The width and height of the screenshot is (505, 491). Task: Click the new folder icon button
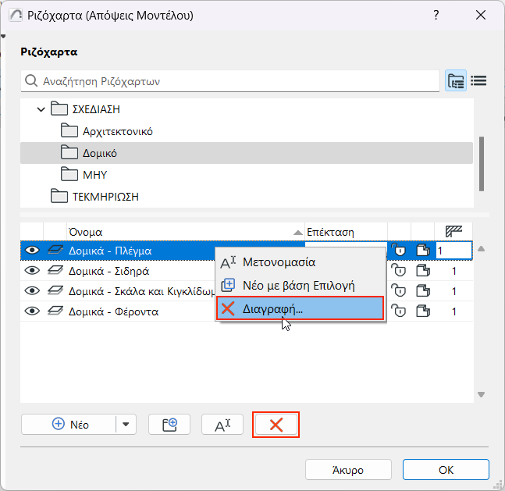pos(169,425)
